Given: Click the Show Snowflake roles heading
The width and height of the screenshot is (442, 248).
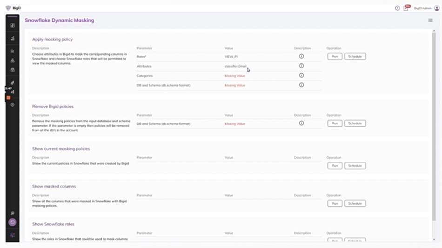Looking at the screenshot, I should [x=54, y=224].
